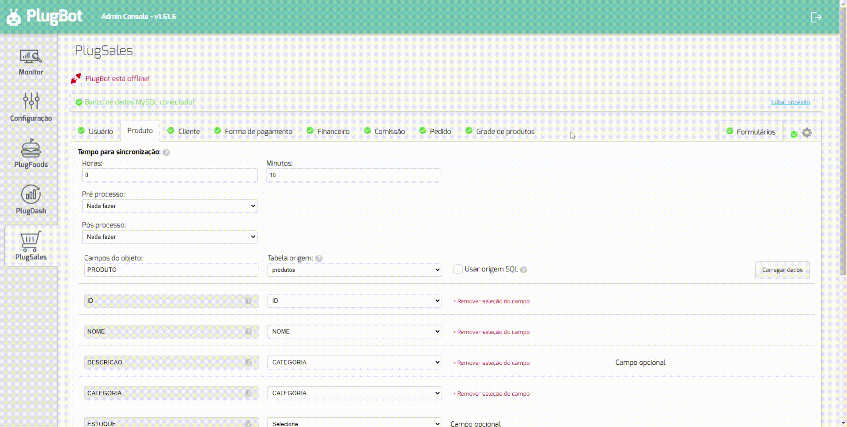Image resolution: width=847 pixels, height=427 pixels.
Task: Open the source dropdown for DESCRICAO field
Action: point(355,363)
